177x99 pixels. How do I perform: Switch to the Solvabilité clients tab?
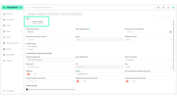[x=76, y=14]
